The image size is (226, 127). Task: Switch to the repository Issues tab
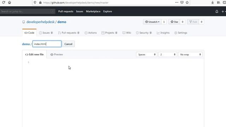click(x=46, y=33)
